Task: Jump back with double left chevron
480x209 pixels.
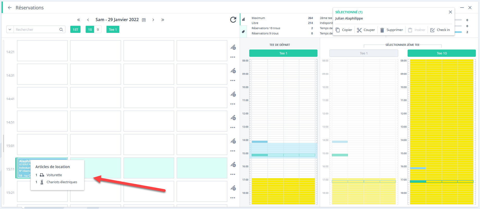Action: coord(78,20)
